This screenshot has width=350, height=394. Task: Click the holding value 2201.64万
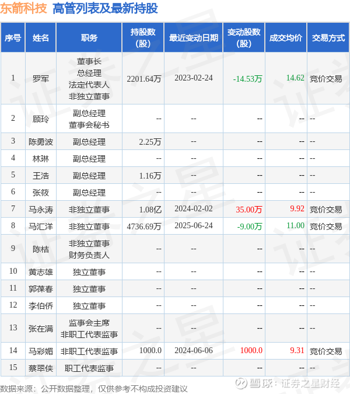click(x=144, y=79)
